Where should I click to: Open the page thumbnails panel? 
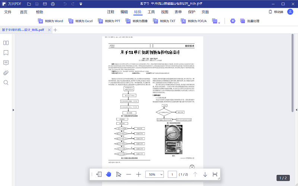(6, 43)
